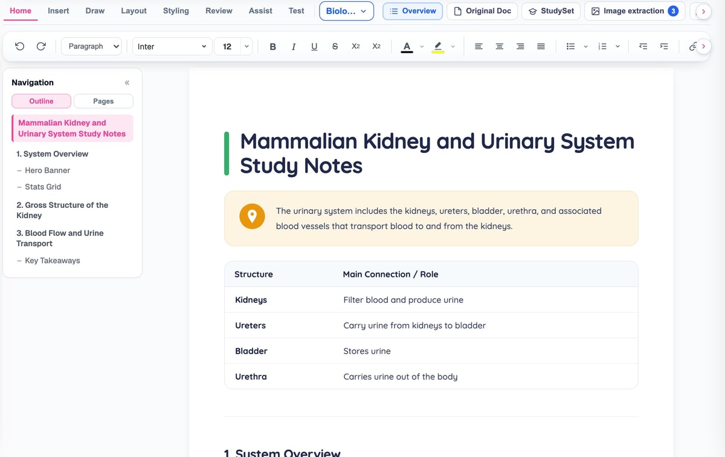The height and width of the screenshot is (457, 725).
Task: Click the font size 12 field
Action: tap(227, 47)
